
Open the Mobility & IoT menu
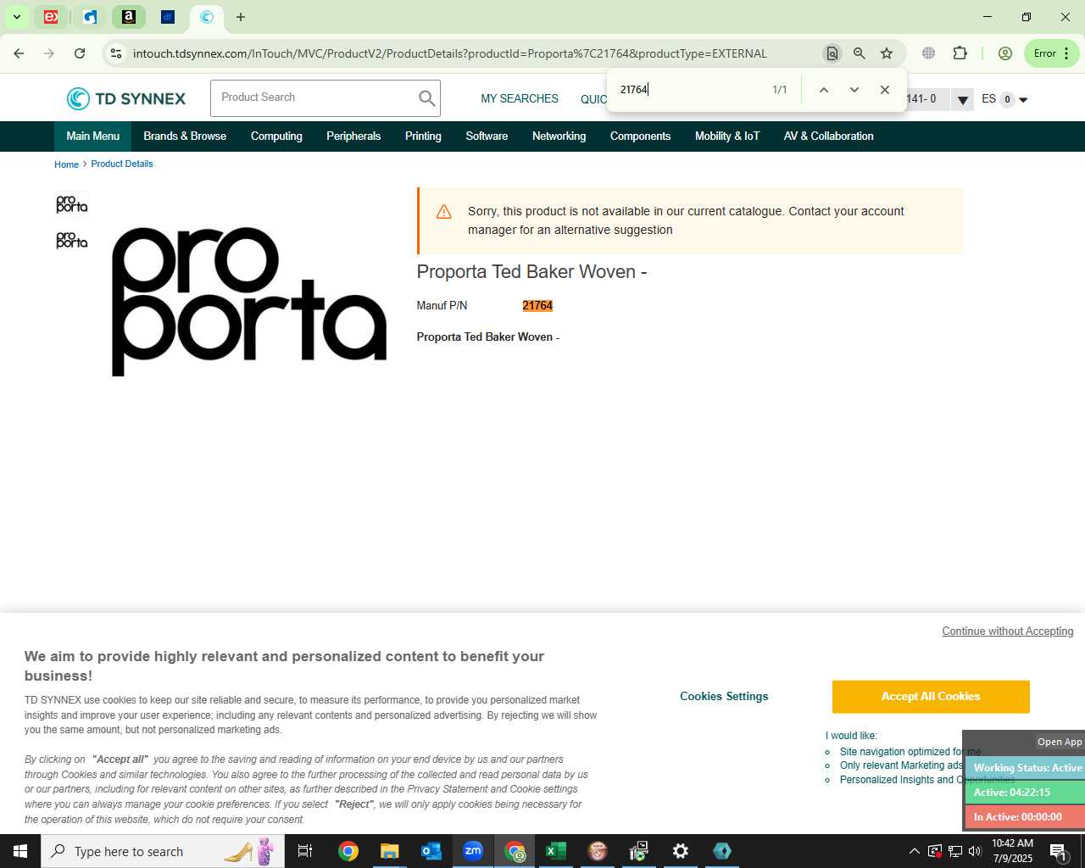(x=727, y=136)
